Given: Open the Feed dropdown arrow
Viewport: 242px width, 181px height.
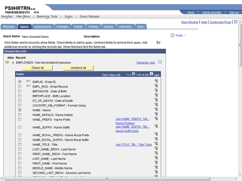Looking at the screenshot, I should click(185, 35).
